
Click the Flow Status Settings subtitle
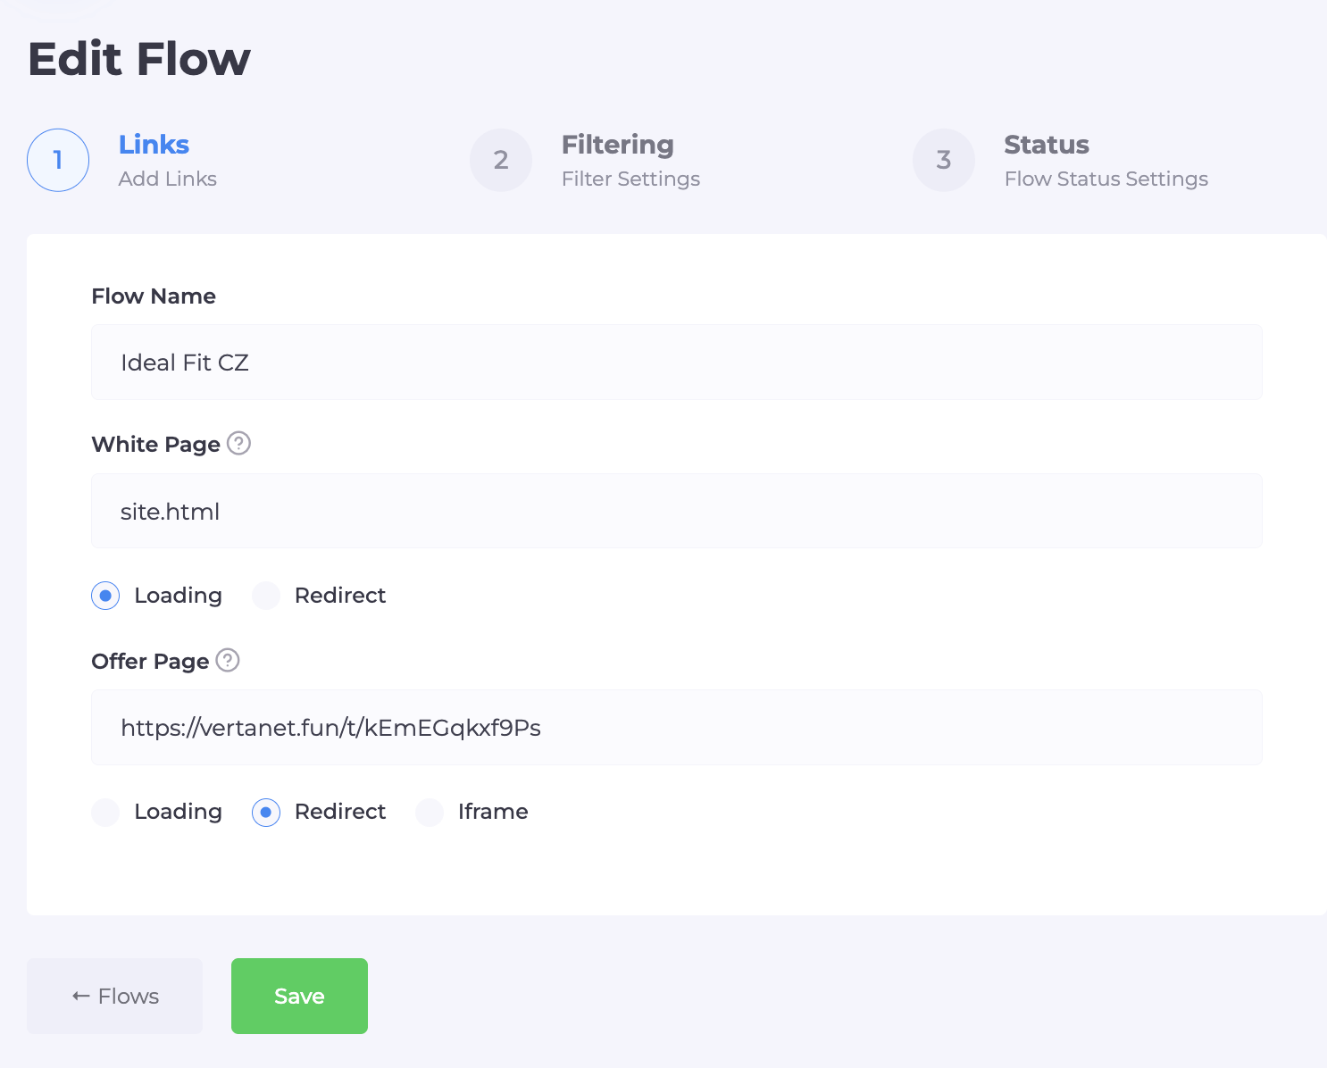click(1106, 179)
